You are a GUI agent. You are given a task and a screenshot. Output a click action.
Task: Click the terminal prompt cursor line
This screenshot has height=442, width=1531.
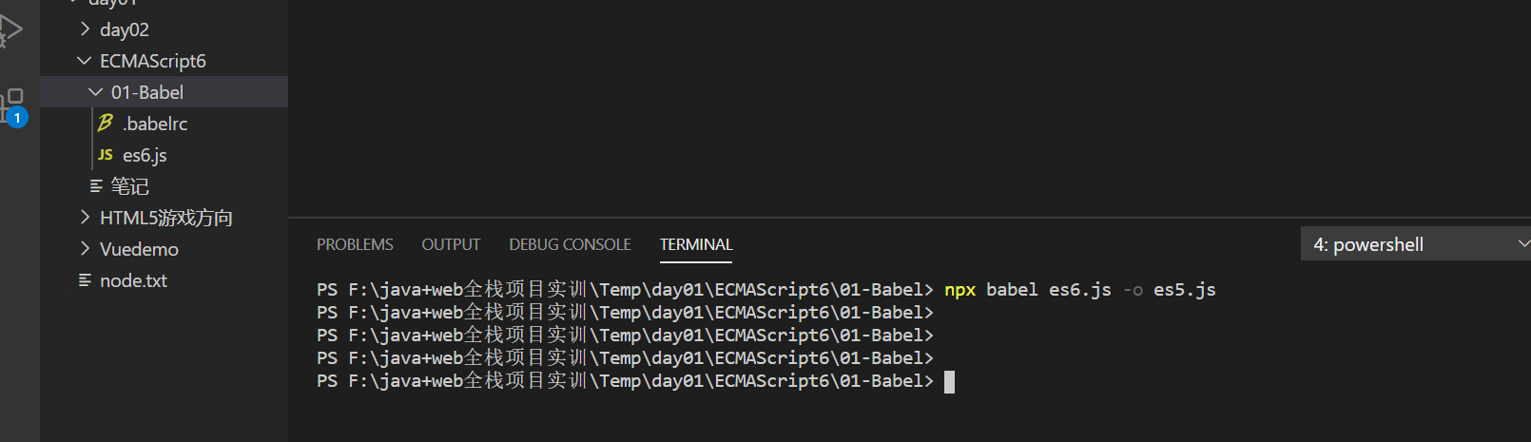[635, 381]
